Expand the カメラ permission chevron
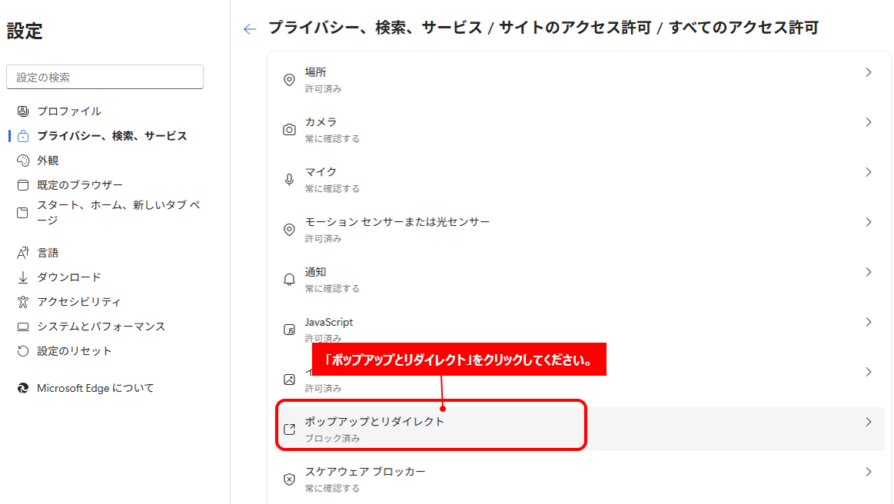 tap(869, 122)
